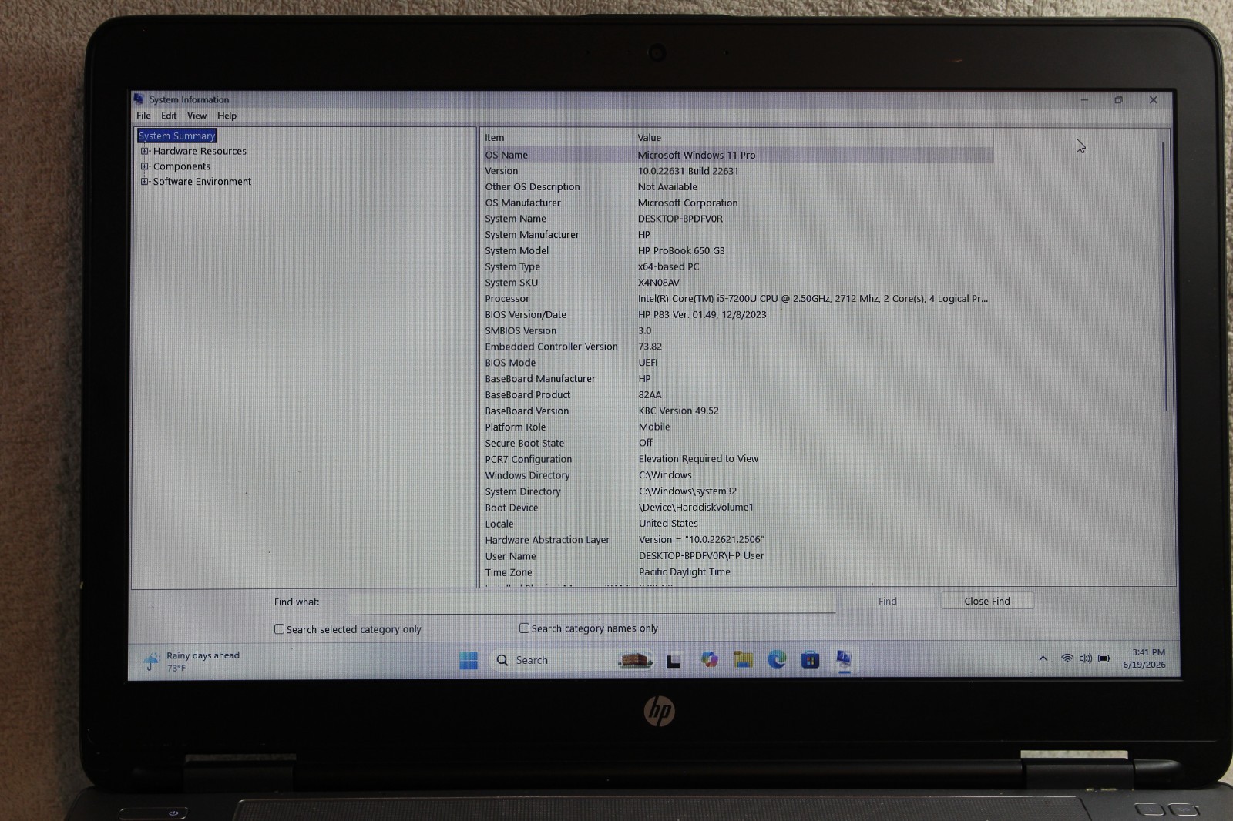Viewport: 1233px width, 821px height.
Task: Select the Processor row
Action: point(737,299)
